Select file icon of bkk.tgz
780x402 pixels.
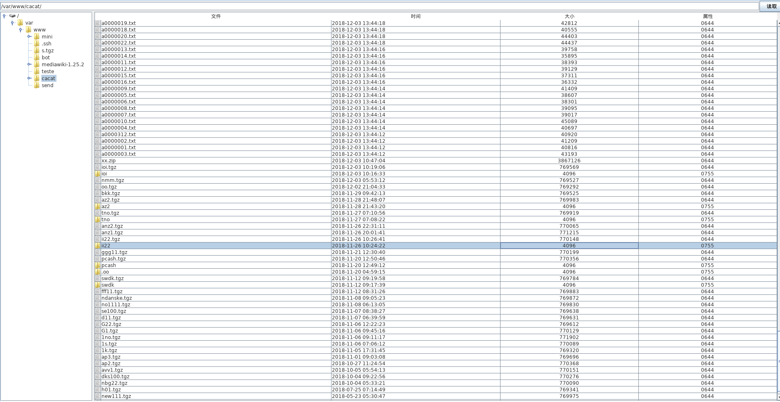[98, 193]
